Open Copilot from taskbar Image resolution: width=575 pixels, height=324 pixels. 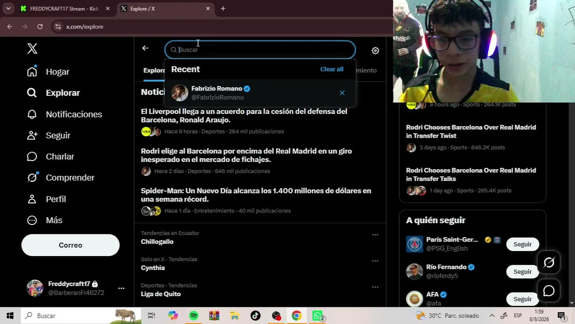pyautogui.click(x=173, y=316)
